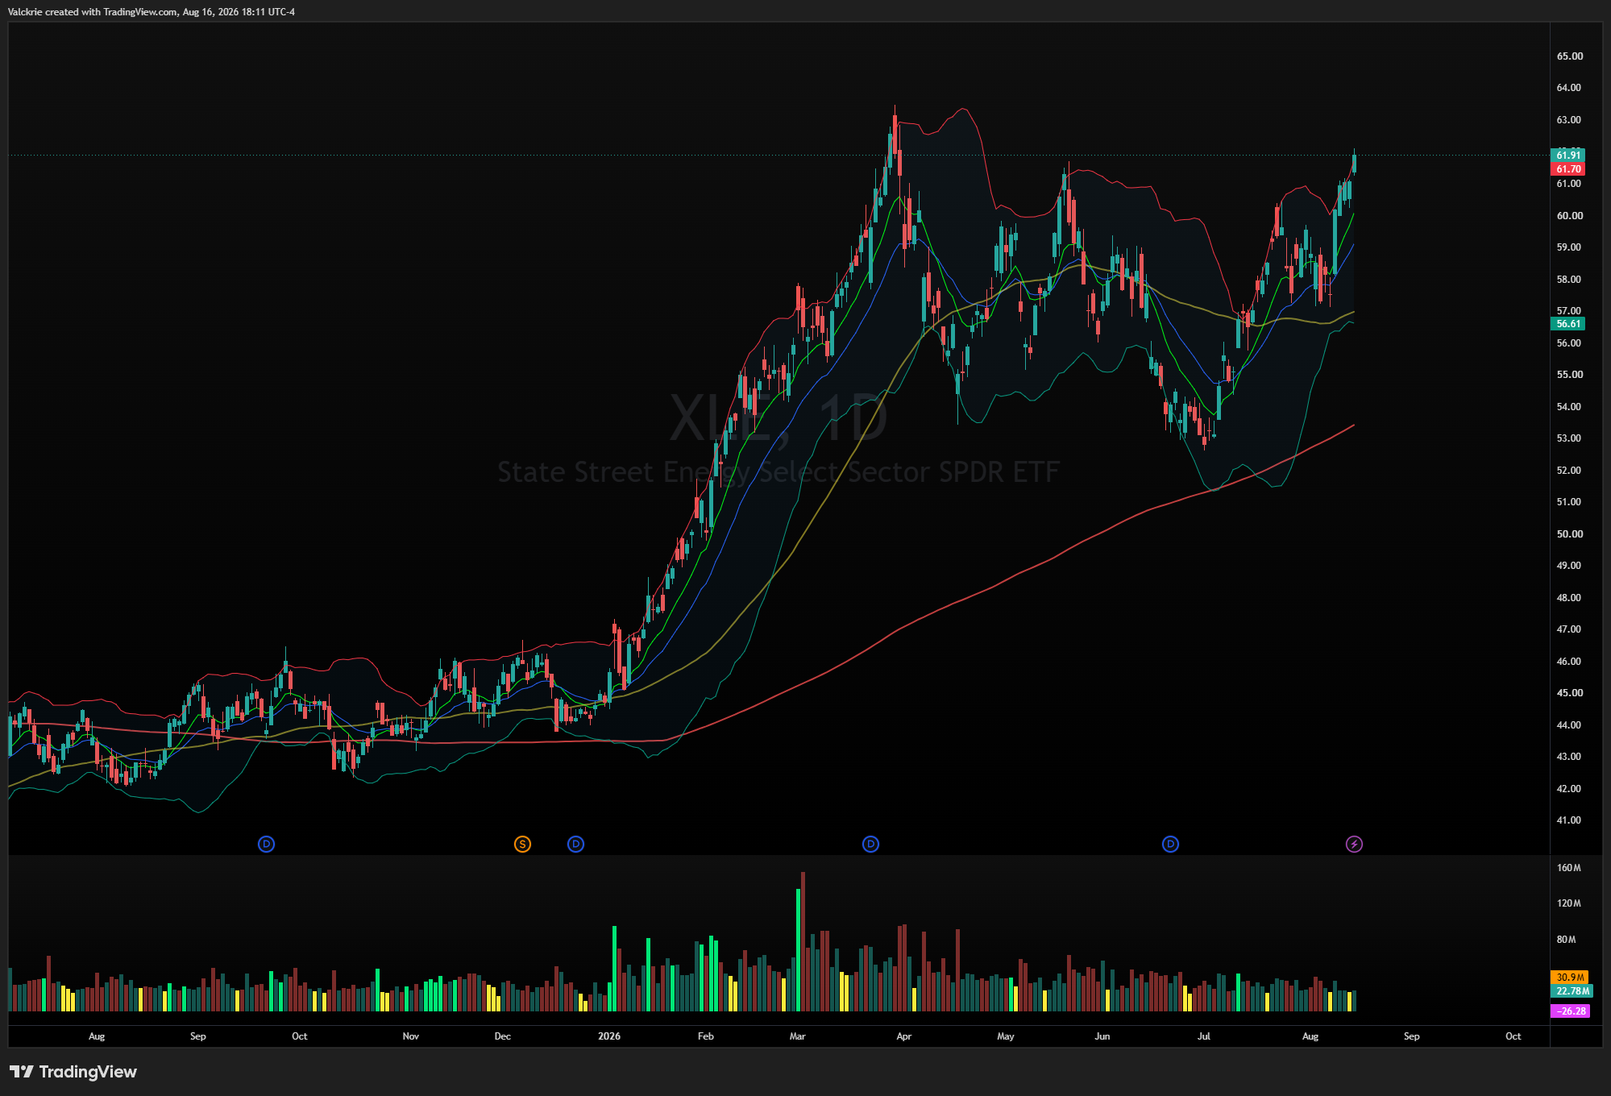
Task: Click the dividend marker near October
Action: tap(266, 844)
